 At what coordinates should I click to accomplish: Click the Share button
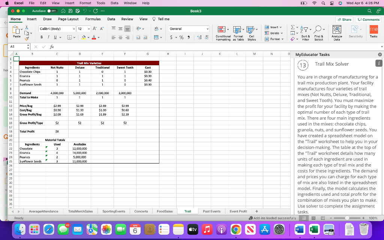[343, 19]
